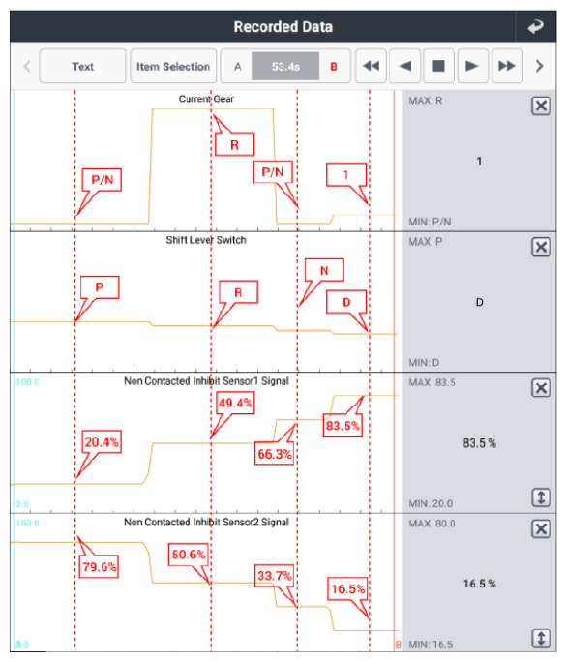Click the back return arrow icon
The image size is (566, 661).
[536, 26]
